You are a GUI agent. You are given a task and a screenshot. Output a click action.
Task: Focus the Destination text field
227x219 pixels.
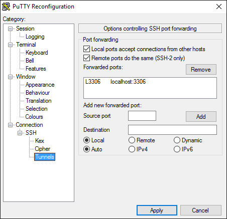click(x=172, y=130)
